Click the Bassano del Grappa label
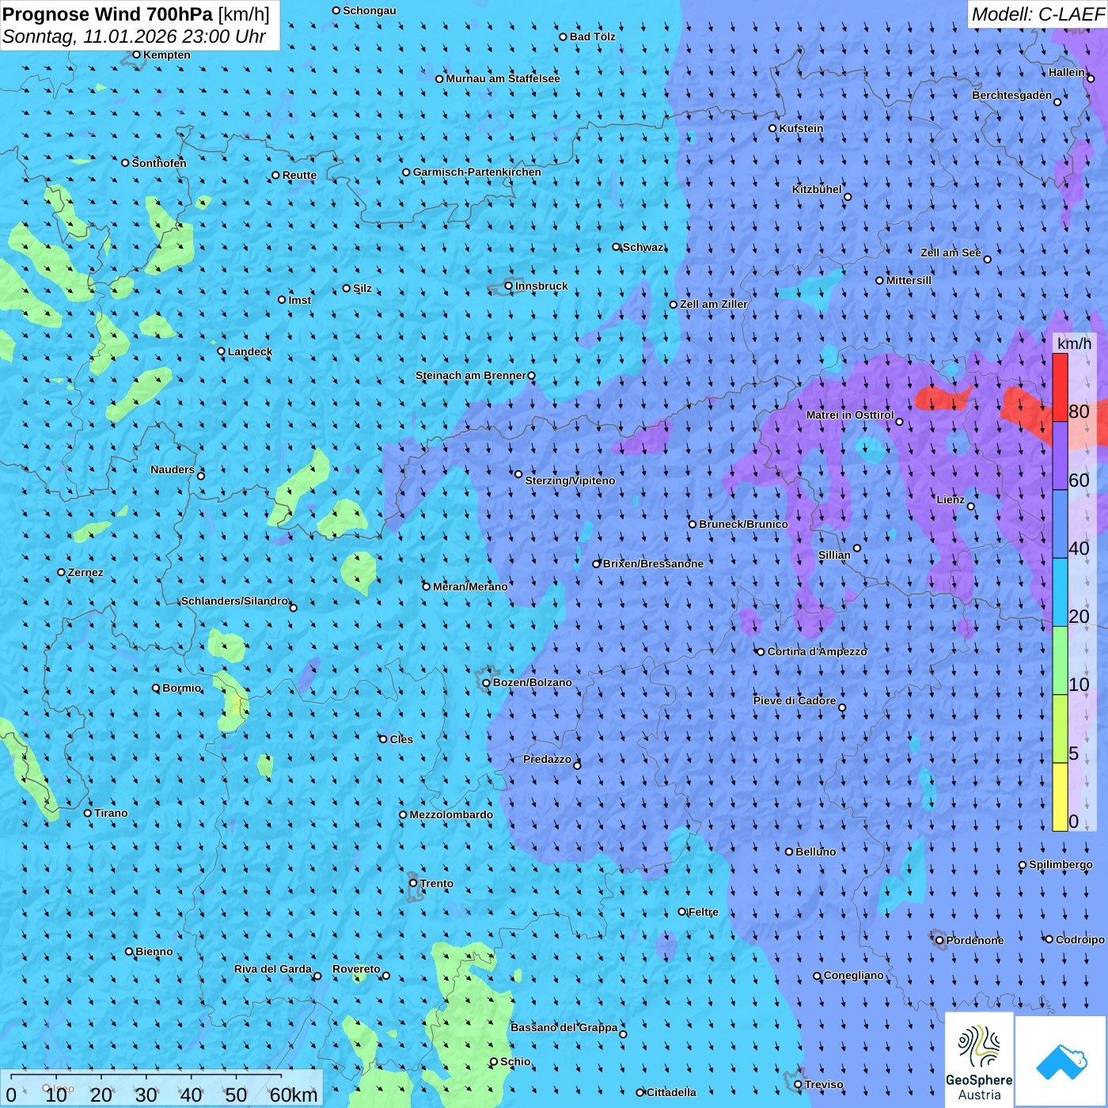The image size is (1108, 1108). click(563, 1027)
